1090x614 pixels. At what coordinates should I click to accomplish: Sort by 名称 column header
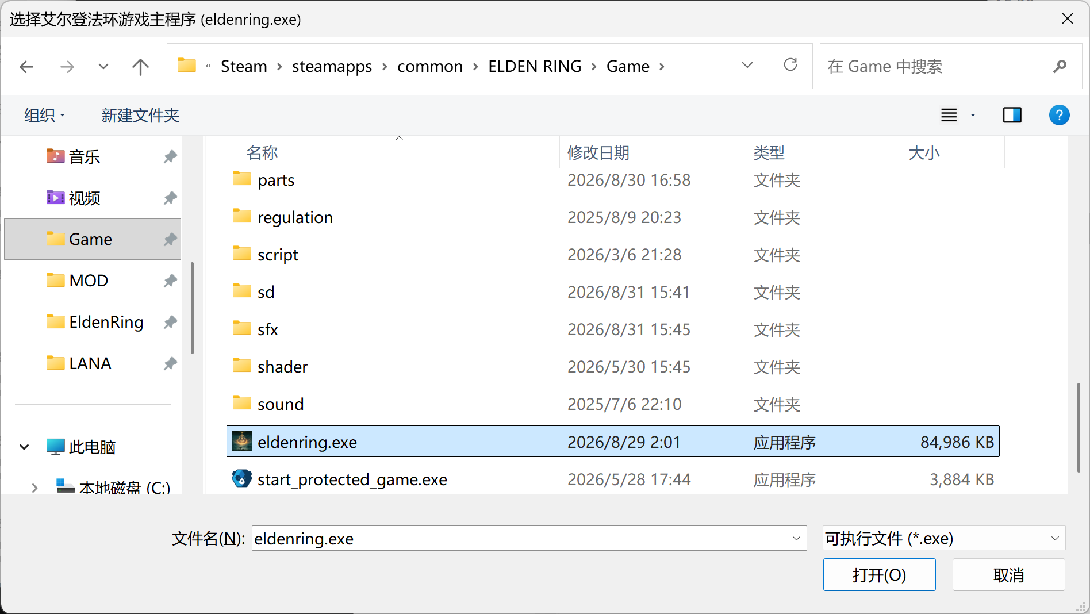tap(262, 152)
